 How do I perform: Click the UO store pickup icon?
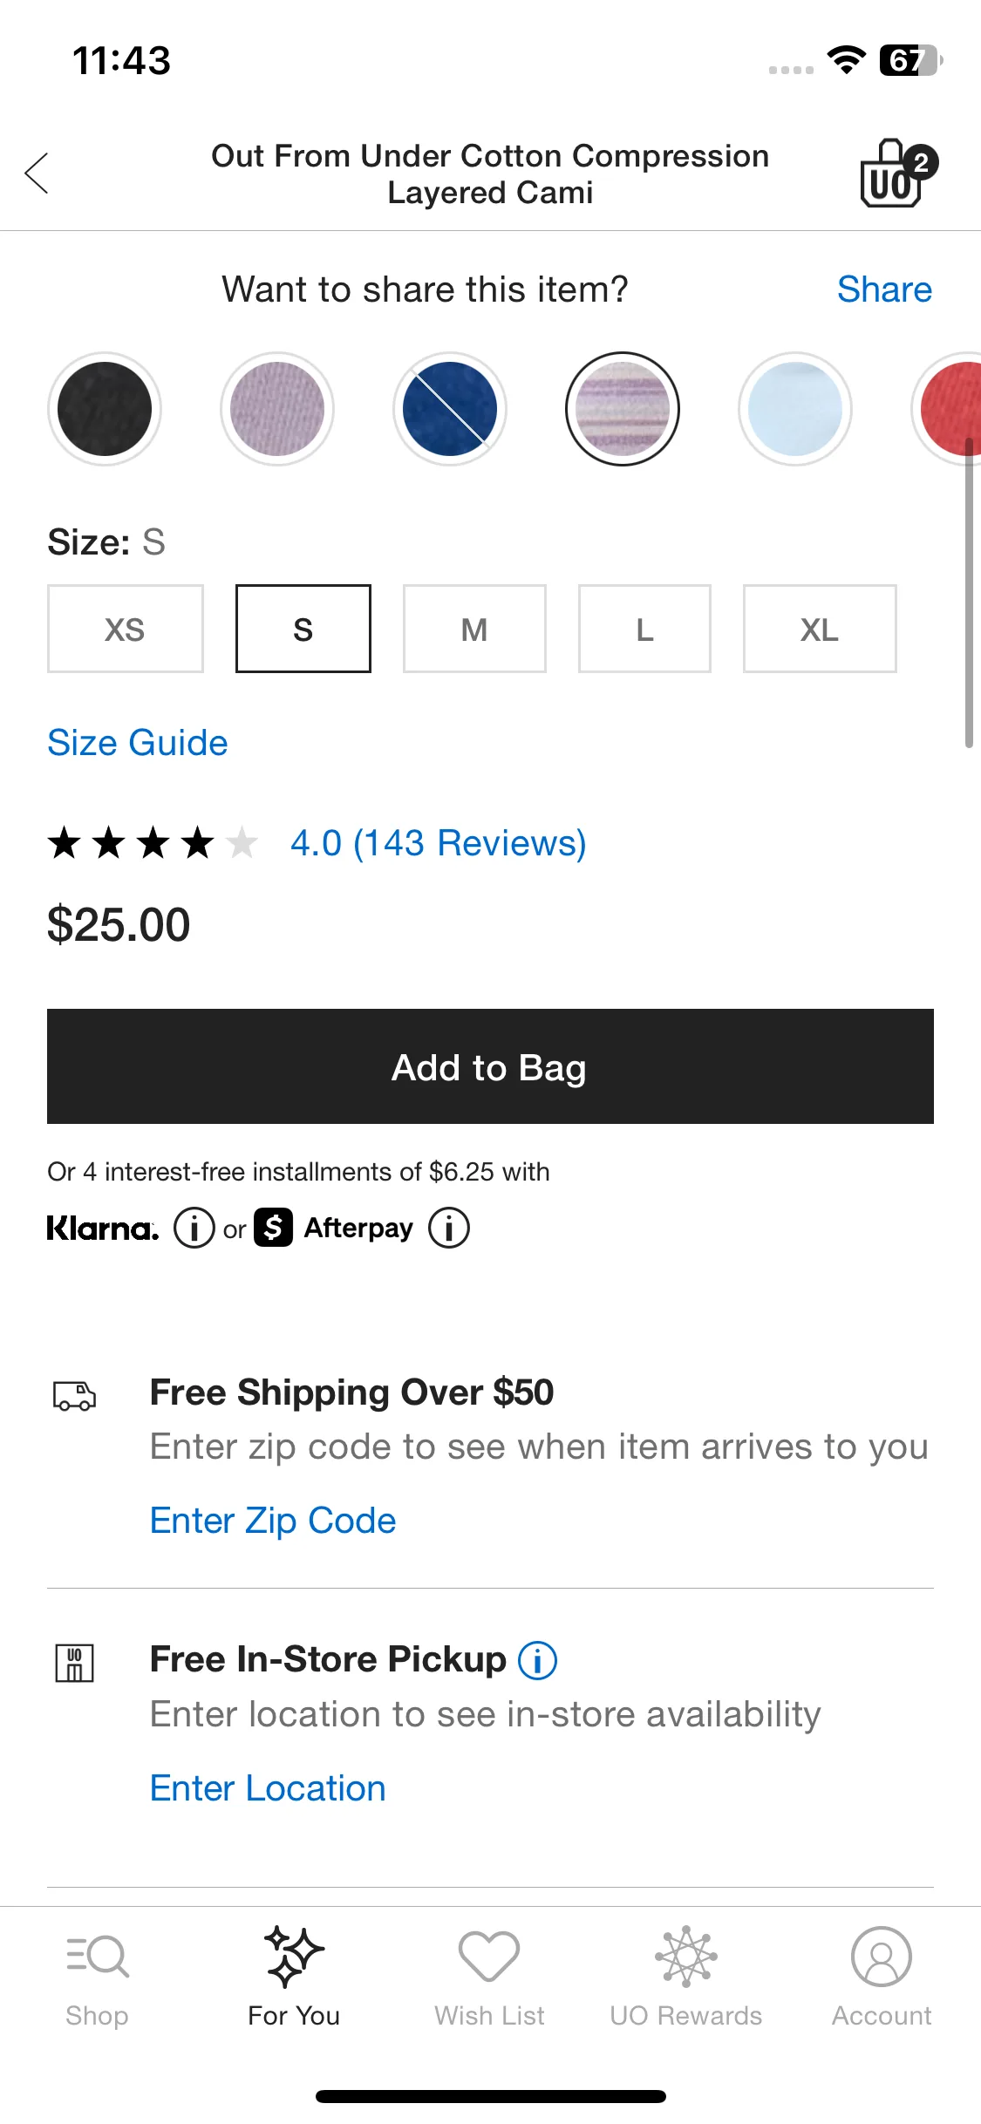74,1664
